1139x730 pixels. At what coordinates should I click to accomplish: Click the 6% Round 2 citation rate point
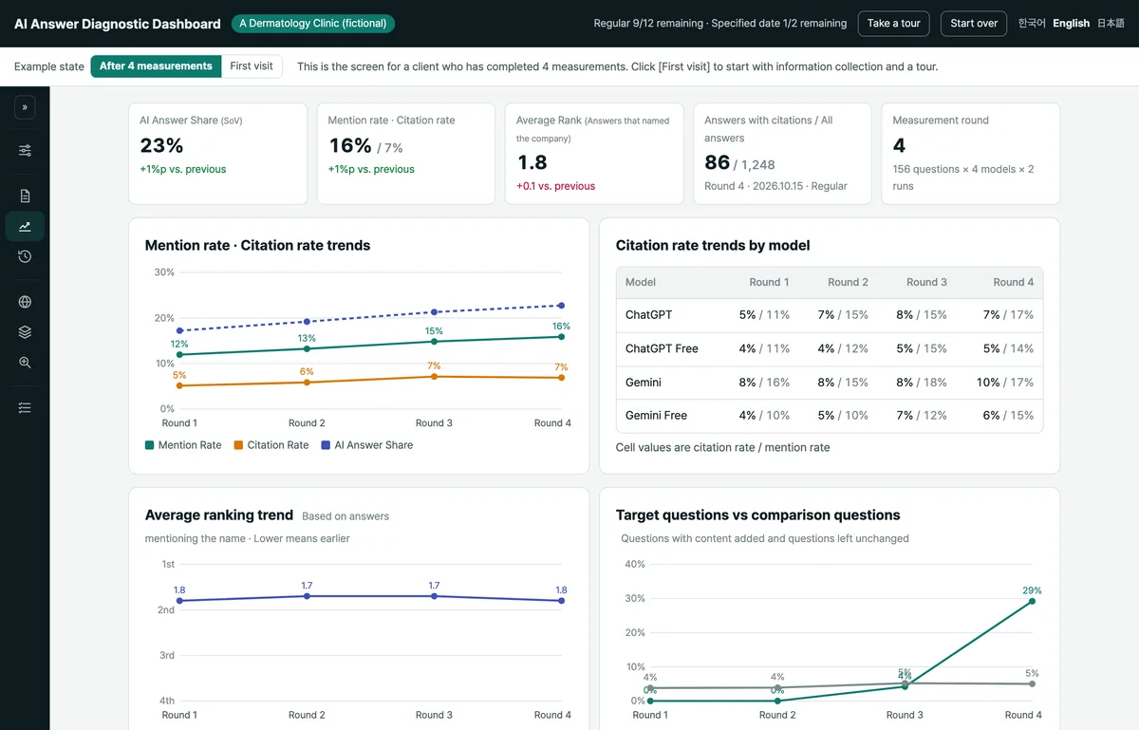(307, 382)
